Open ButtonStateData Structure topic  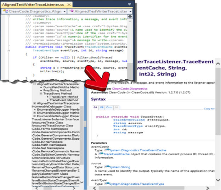pos(51,158)
